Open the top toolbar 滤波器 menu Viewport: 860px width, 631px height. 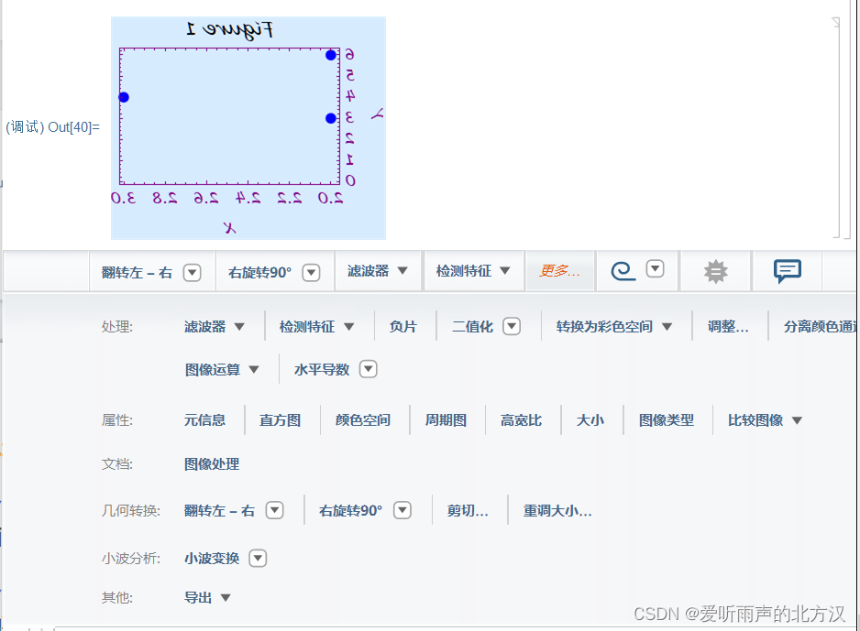pyautogui.click(x=378, y=270)
